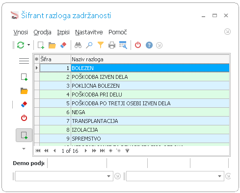Open the Vnosi menu
Screen dimensions: 240x193
21,32
